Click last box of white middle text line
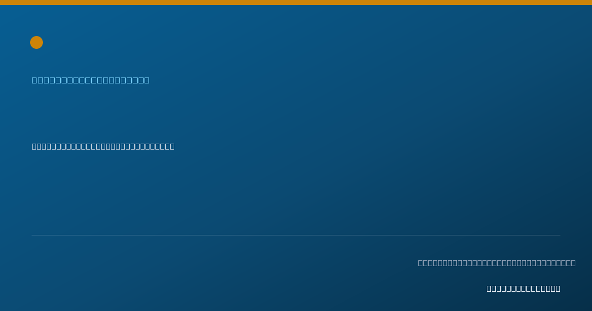This screenshot has height=311, width=592. [172, 146]
